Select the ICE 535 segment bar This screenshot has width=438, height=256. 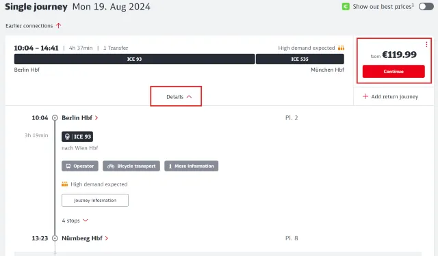(300, 59)
